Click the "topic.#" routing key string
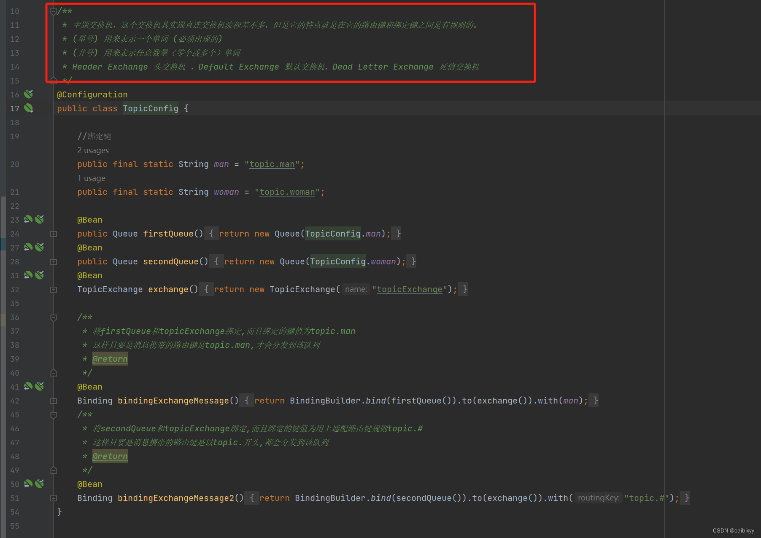The image size is (761, 538). (x=646, y=498)
